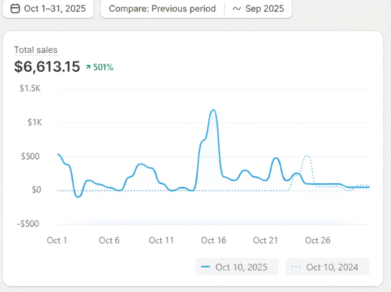Screen dimensions: 391x292
Task: Click the $500 y-axis label
Action: [x=31, y=156]
